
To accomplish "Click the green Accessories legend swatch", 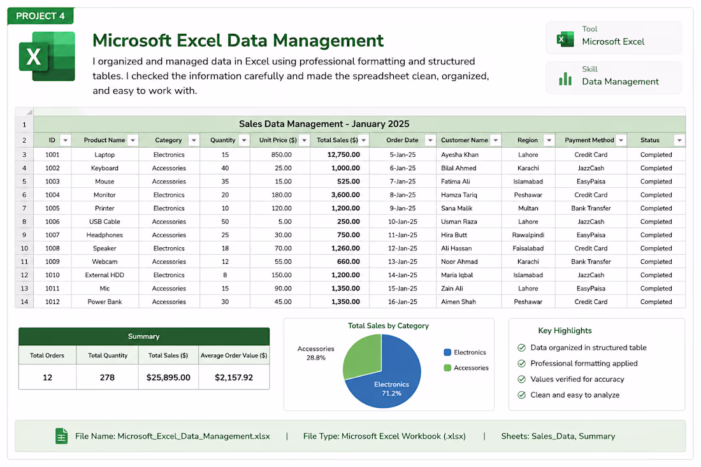I will pos(447,368).
